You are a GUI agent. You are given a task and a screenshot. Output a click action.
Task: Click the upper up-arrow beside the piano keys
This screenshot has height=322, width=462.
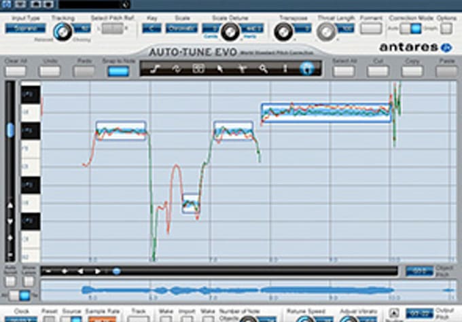10,205
